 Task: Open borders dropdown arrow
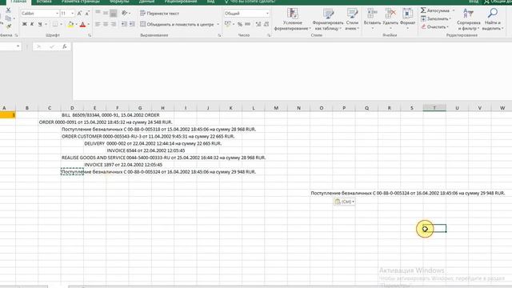[61, 25]
